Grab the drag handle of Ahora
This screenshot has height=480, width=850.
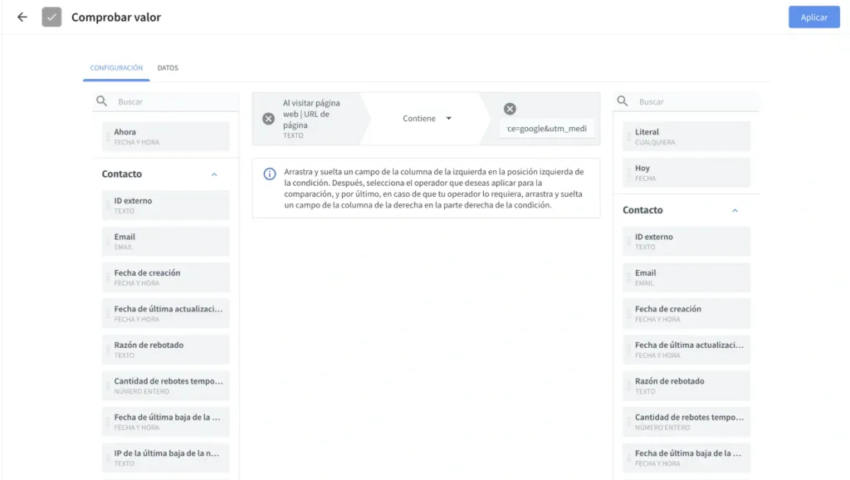[x=108, y=137]
